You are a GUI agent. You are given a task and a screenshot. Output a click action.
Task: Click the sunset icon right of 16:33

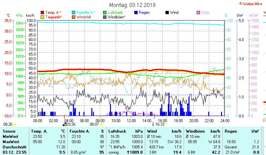(x=166, y=124)
